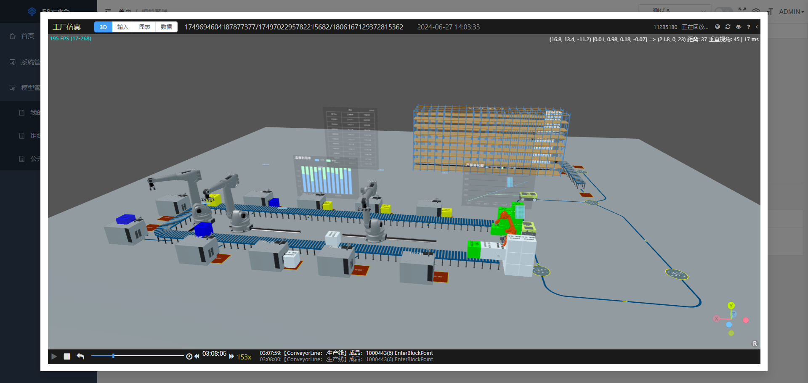
Task: Collapse header using the left chevron
Action: point(757,27)
